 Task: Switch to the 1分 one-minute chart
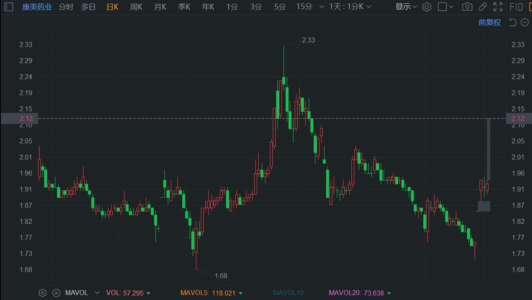pyautogui.click(x=232, y=7)
